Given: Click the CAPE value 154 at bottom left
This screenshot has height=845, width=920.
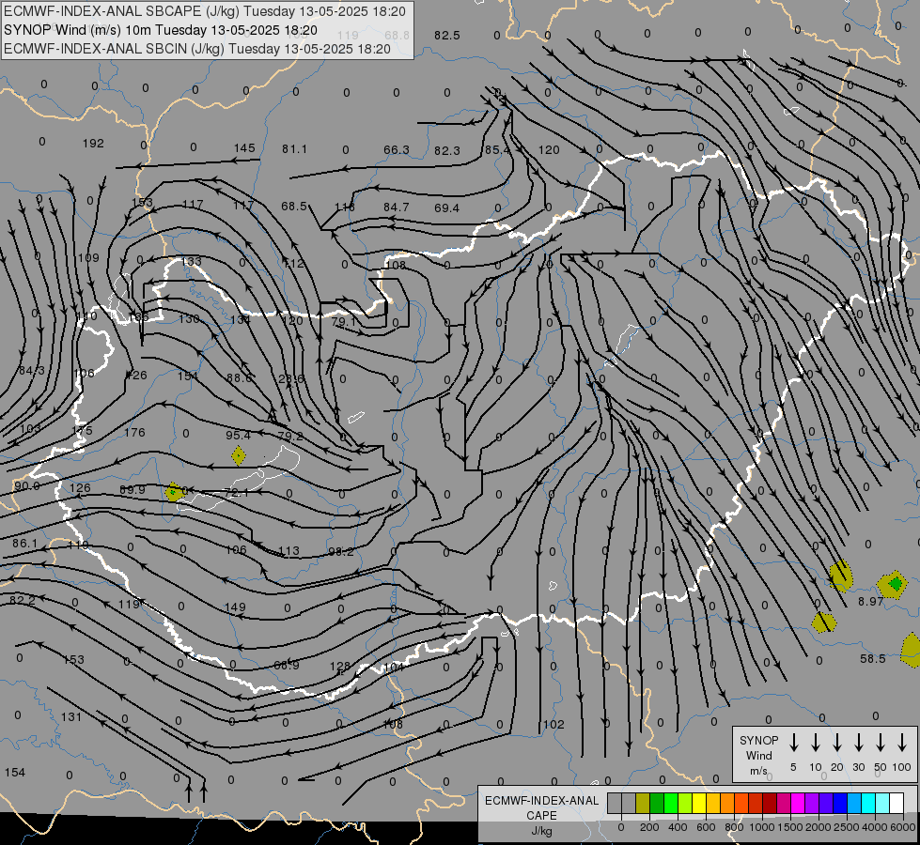Looking at the screenshot, I should tap(15, 773).
